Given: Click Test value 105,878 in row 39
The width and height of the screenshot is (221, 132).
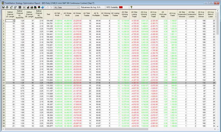Looking at the screenshot, I should (48, 123).
